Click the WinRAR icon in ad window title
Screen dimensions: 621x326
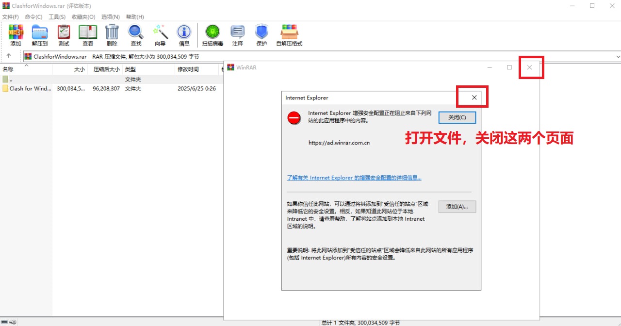pos(230,67)
